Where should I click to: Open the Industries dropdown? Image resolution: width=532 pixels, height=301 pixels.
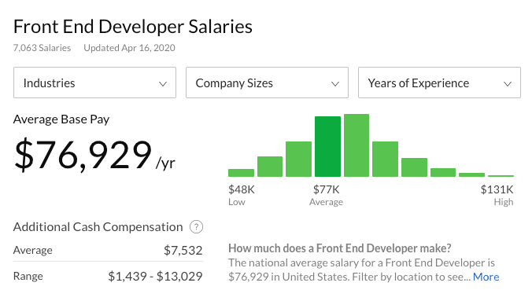[94, 83]
